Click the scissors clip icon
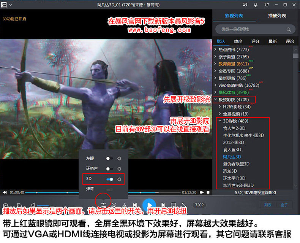 pyautogui.click(x=114, y=205)
